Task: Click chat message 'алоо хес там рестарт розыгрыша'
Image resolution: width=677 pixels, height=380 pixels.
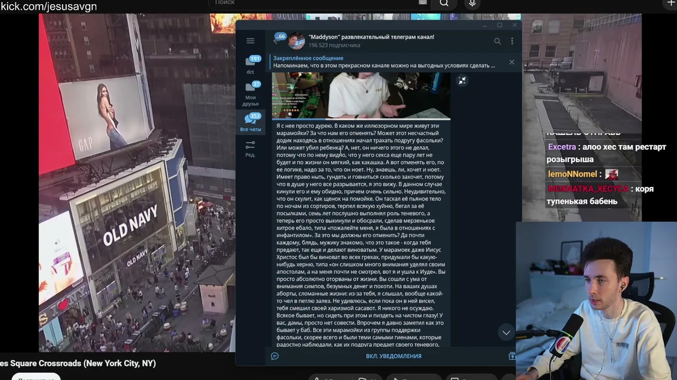Action: point(606,153)
